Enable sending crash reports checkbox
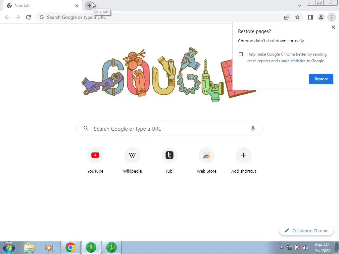 point(241,54)
